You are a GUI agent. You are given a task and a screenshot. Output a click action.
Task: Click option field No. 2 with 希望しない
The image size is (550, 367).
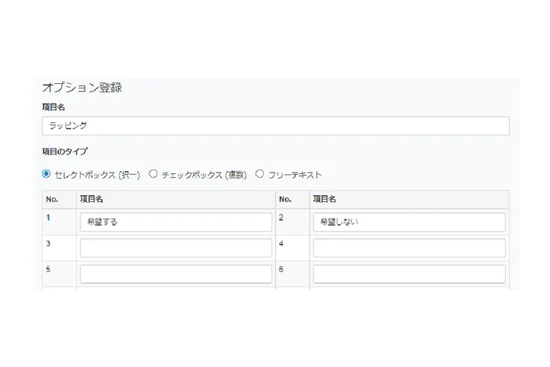click(409, 222)
